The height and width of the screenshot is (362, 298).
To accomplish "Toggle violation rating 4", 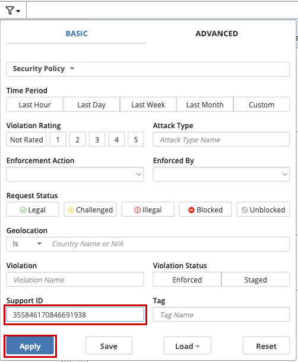I will coord(117,139).
